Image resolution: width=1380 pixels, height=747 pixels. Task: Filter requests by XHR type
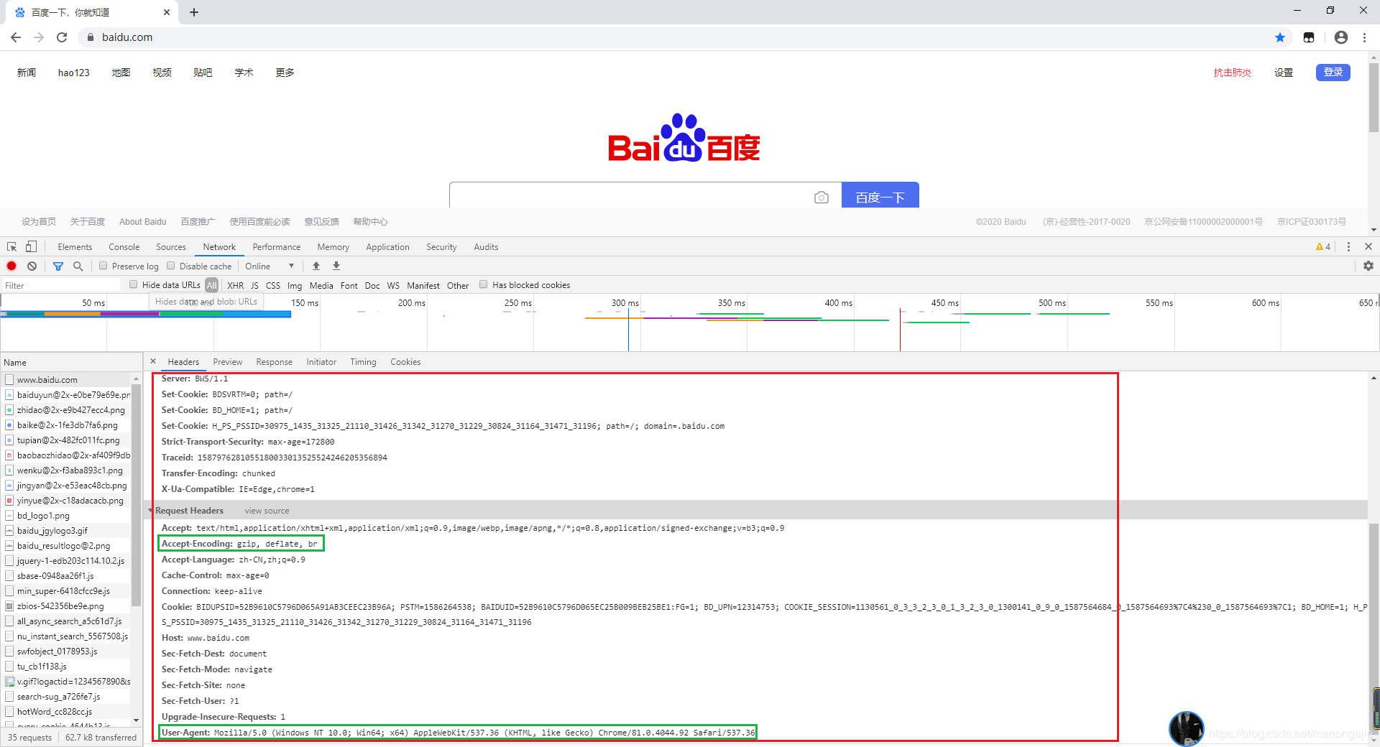pyautogui.click(x=235, y=285)
